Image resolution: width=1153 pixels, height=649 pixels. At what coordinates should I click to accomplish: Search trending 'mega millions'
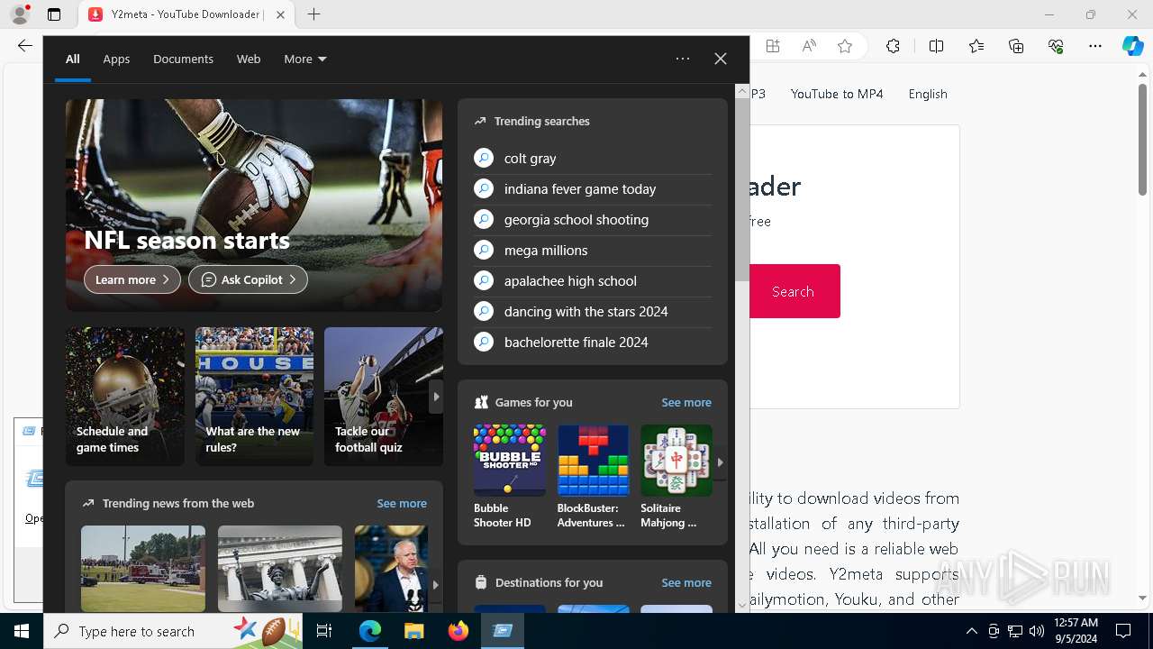point(593,250)
